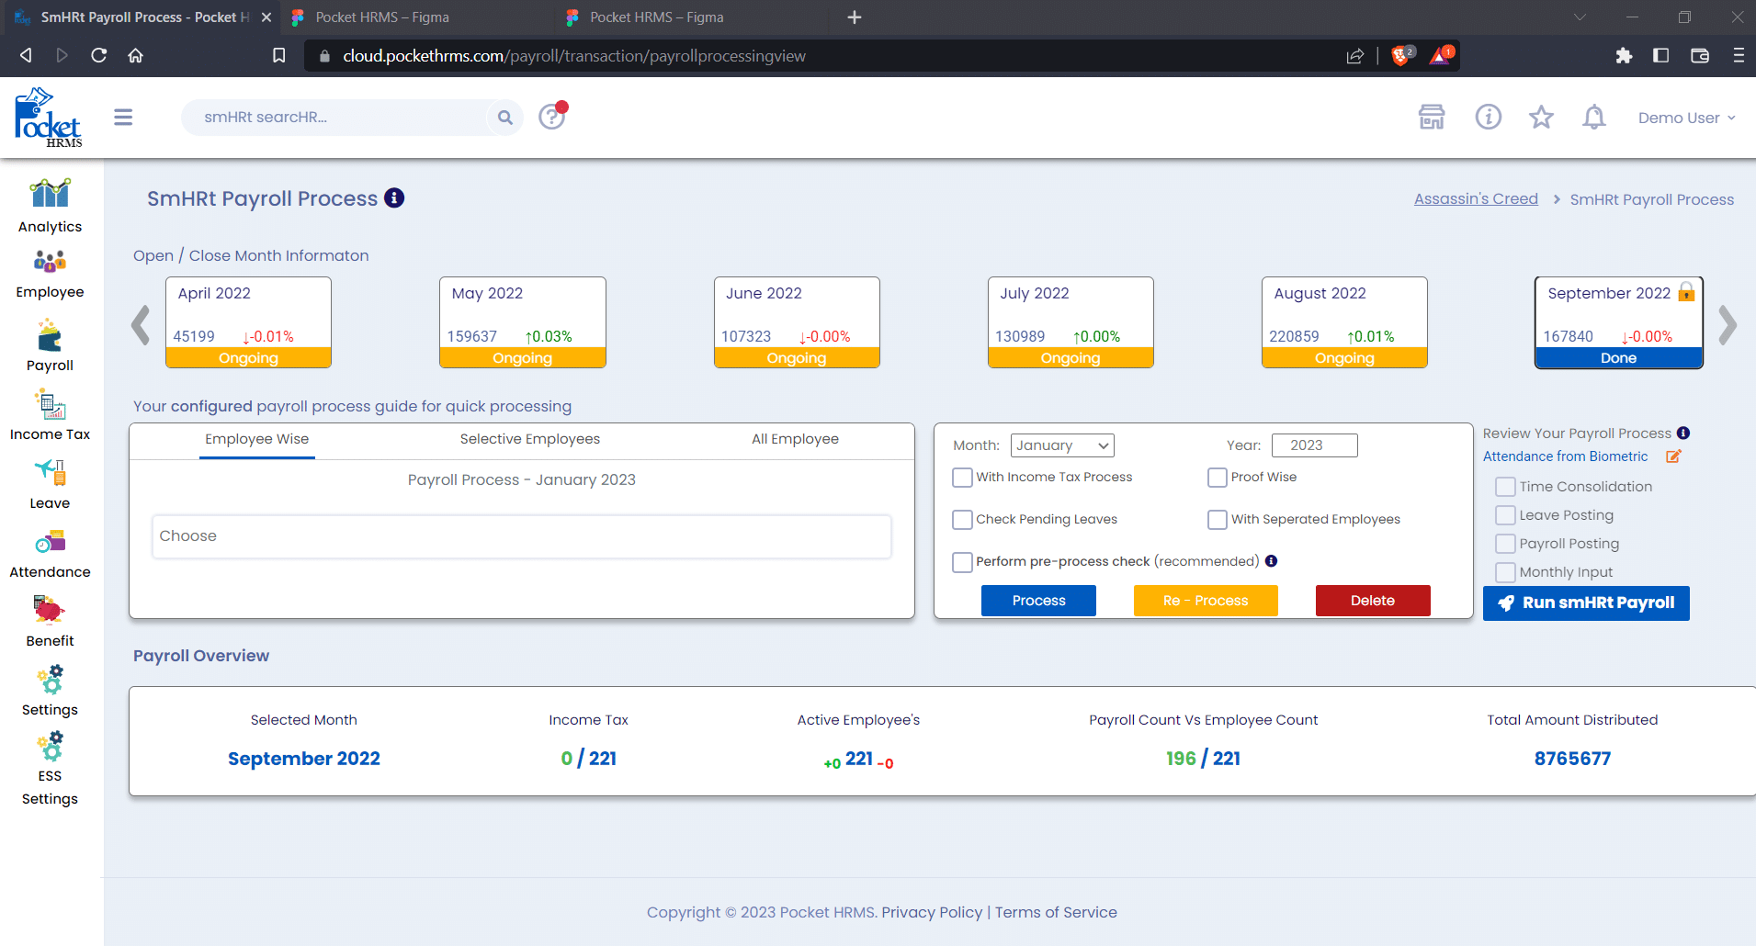Open the Month dropdown showing January
1756x946 pixels.
tap(1062, 445)
